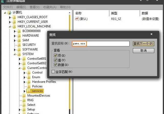This screenshot has height=114, width=164.
Task: Open the 收藏夹(A) favorites menu
Action: [50, 7]
